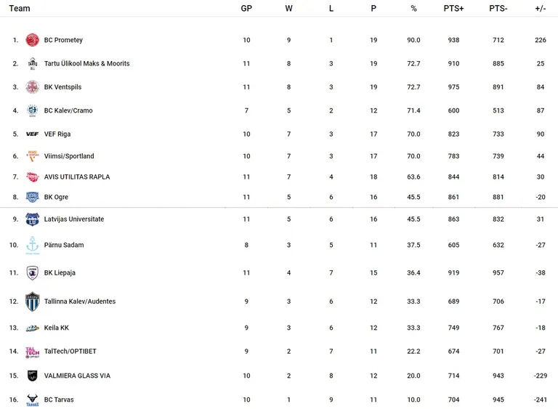Click the Team column header
558x409 pixels.
click(20, 9)
